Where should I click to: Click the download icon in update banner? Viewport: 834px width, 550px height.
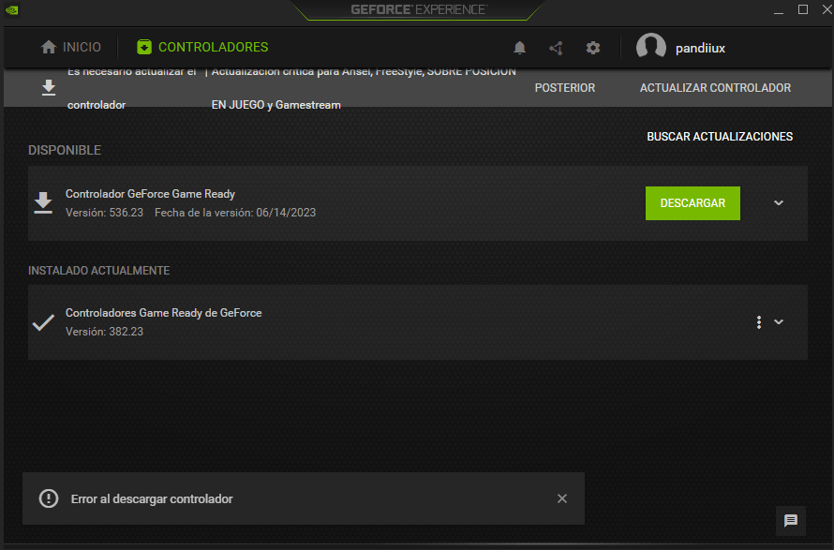pyautogui.click(x=49, y=88)
